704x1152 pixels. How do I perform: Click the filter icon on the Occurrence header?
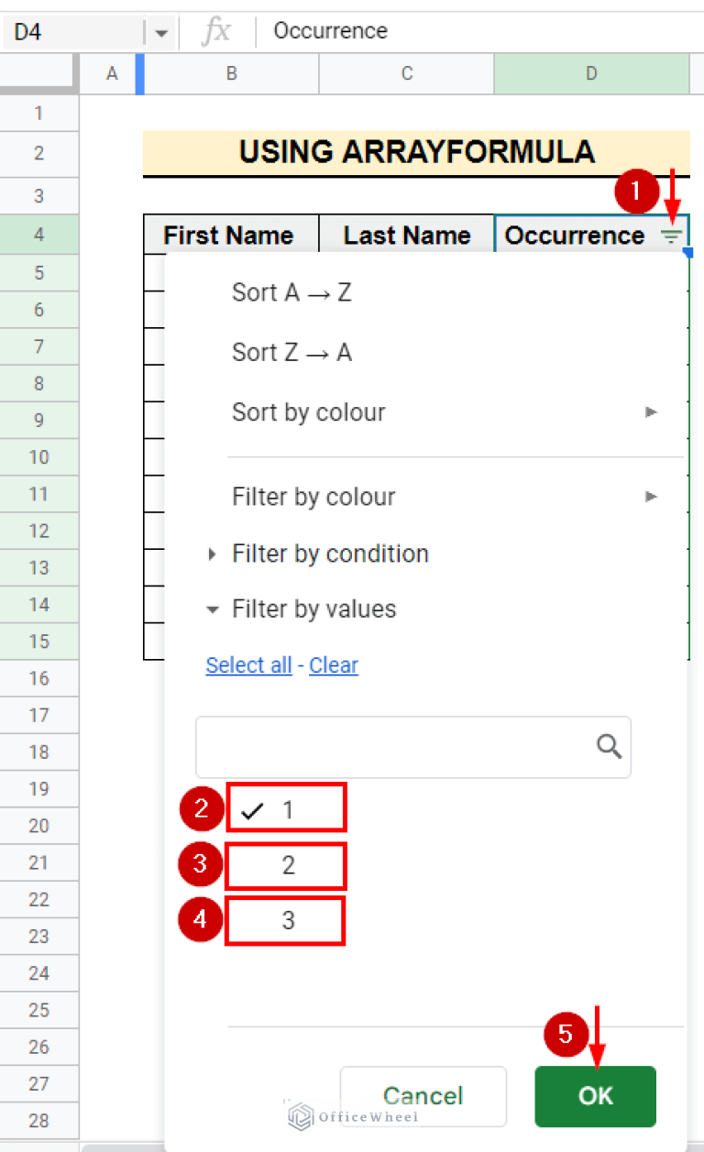coord(672,236)
